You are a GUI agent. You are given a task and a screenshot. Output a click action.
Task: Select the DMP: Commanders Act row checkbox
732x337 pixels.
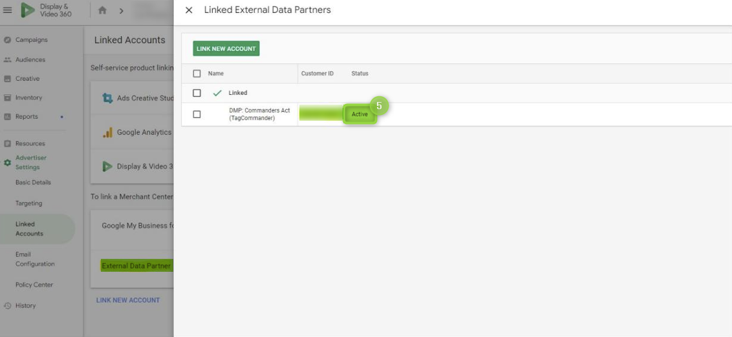[197, 114]
